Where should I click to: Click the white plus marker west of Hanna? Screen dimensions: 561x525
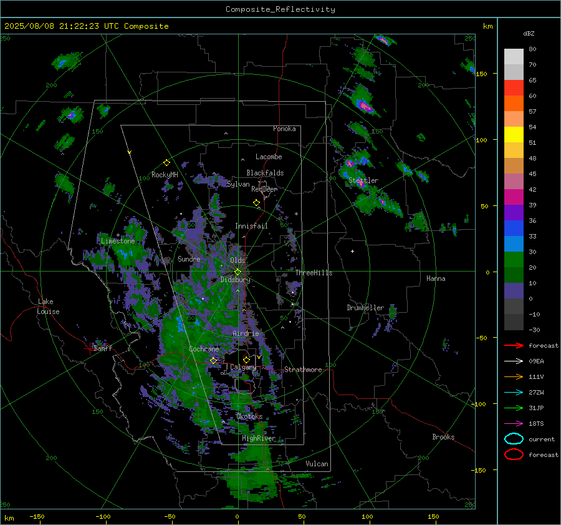click(x=352, y=251)
